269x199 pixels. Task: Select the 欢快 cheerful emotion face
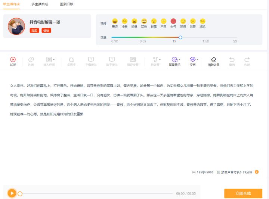144,21
